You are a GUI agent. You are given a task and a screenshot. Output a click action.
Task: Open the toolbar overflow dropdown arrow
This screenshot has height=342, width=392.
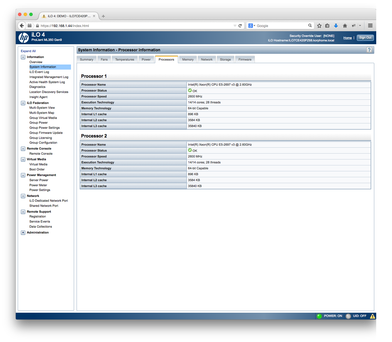tap(360, 26)
